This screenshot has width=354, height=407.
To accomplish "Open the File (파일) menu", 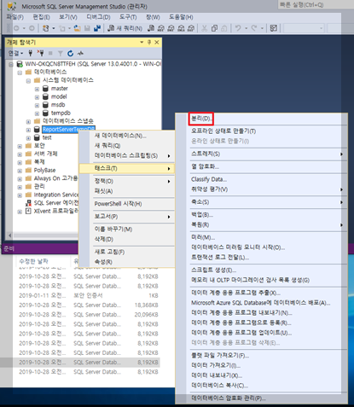I will 15,17.
